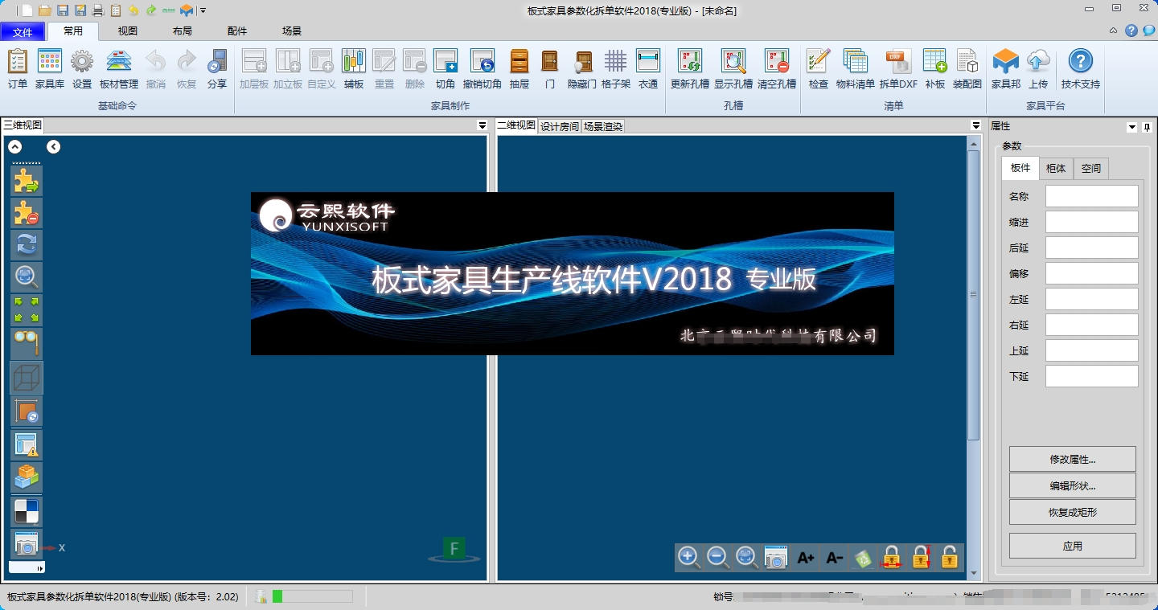1158x610 pixels.
Task: Click the binoculars icon in 3D sidebar
Action: [27, 343]
